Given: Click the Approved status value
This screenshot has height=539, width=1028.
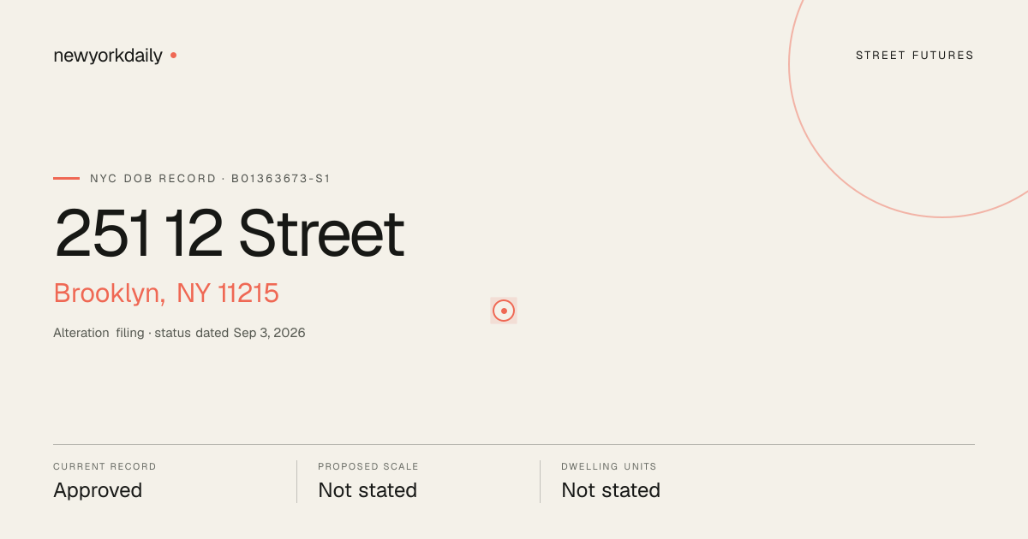Looking at the screenshot, I should point(98,490).
